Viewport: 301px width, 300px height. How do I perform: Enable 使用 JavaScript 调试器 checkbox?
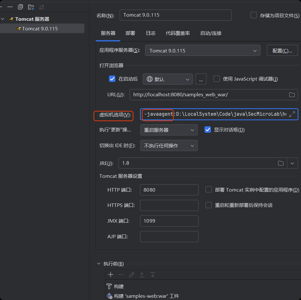click(217, 79)
